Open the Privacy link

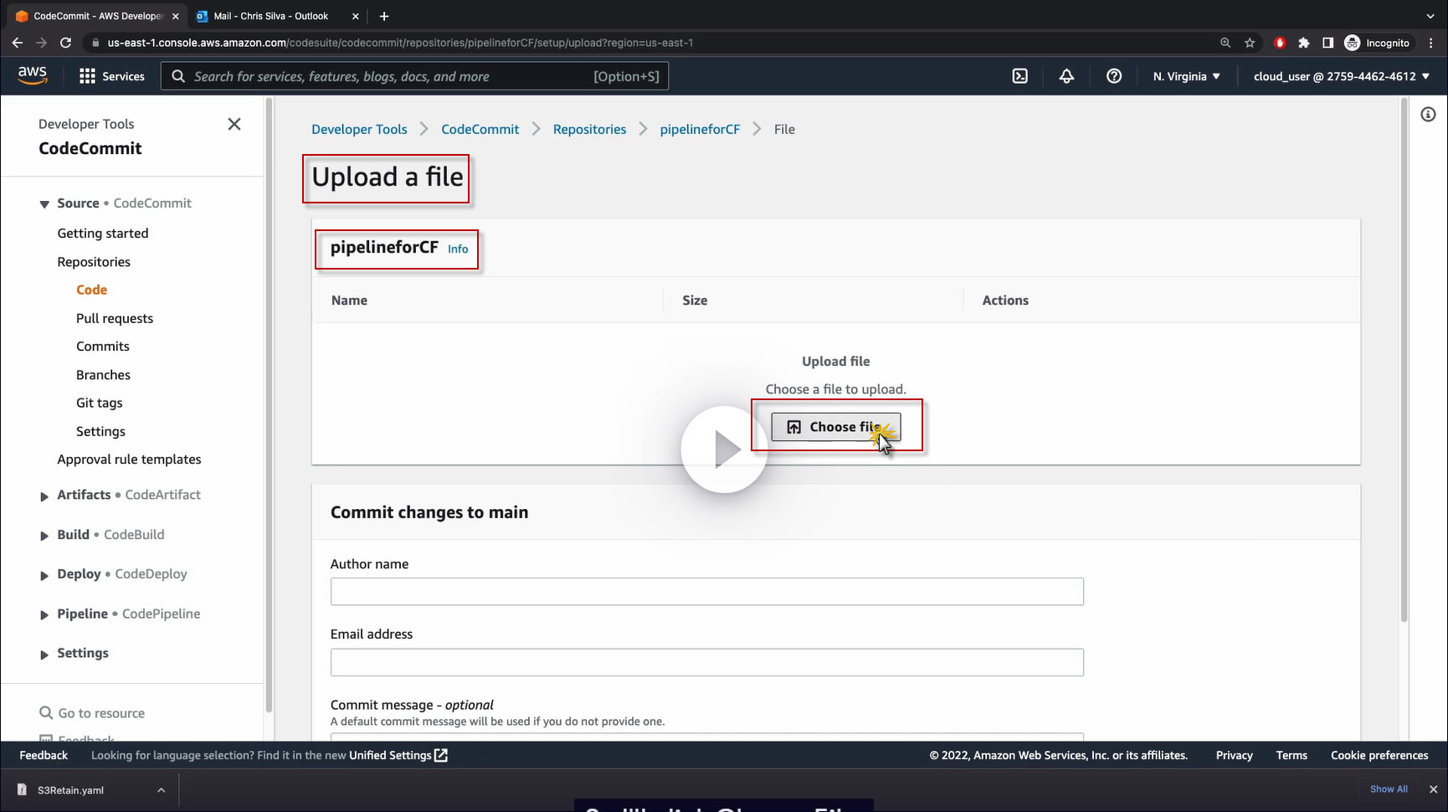pyautogui.click(x=1235, y=755)
